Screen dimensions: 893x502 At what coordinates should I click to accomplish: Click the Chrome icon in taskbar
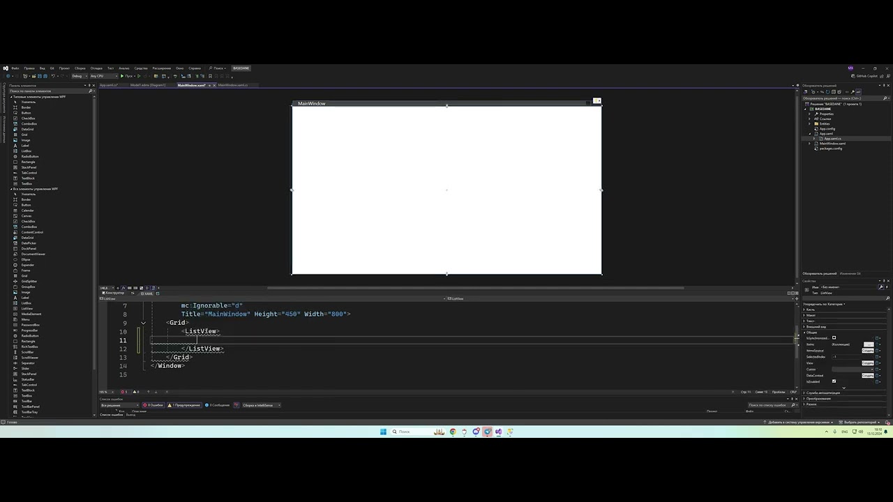[x=453, y=432]
